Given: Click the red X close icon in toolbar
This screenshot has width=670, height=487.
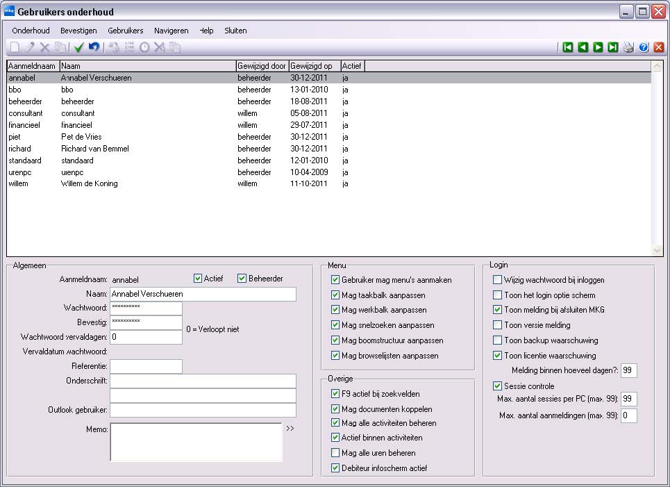Looking at the screenshot, I should click(659, 47).
